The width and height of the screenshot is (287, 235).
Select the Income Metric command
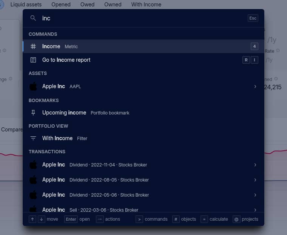(143, 46)
